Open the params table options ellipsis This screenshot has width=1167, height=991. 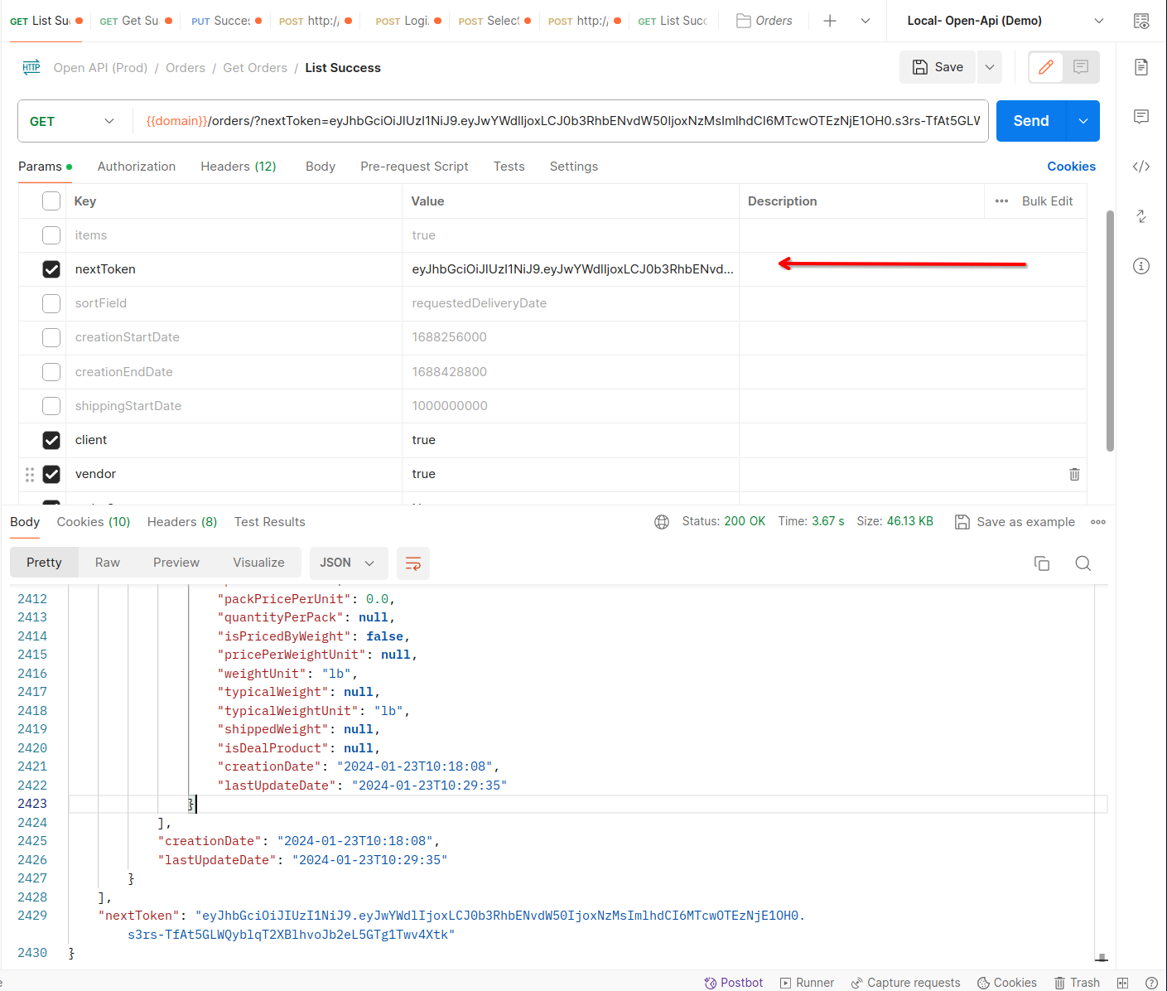click(1002, 201)
